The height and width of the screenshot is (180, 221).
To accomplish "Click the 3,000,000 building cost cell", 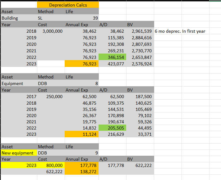I will (51, 31).
